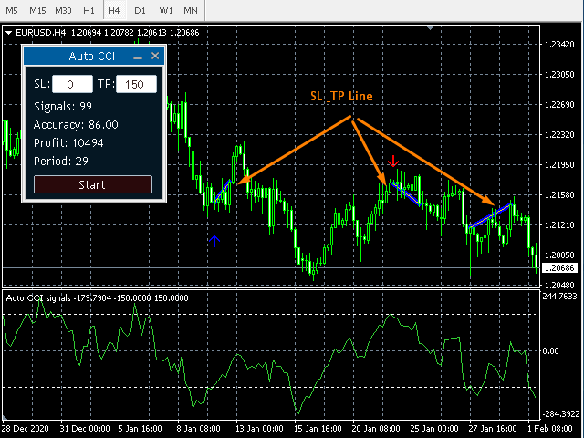This screenshot has height=438, width=584.
Task: Select the D1 daily timeframe
Action: (140, 10)
